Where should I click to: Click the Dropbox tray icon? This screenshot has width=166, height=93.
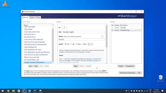click(132, 91)
